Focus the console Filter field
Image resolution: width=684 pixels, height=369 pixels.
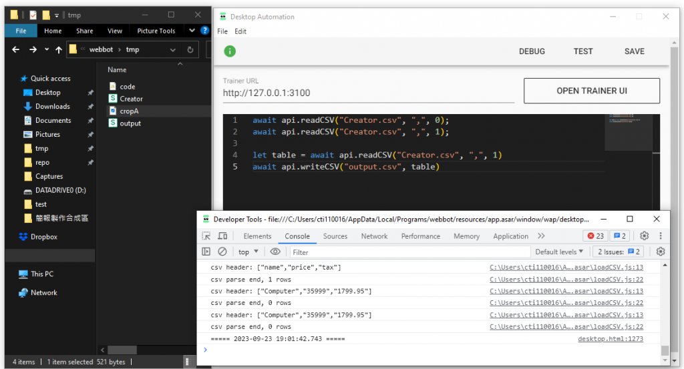(410, 252)
